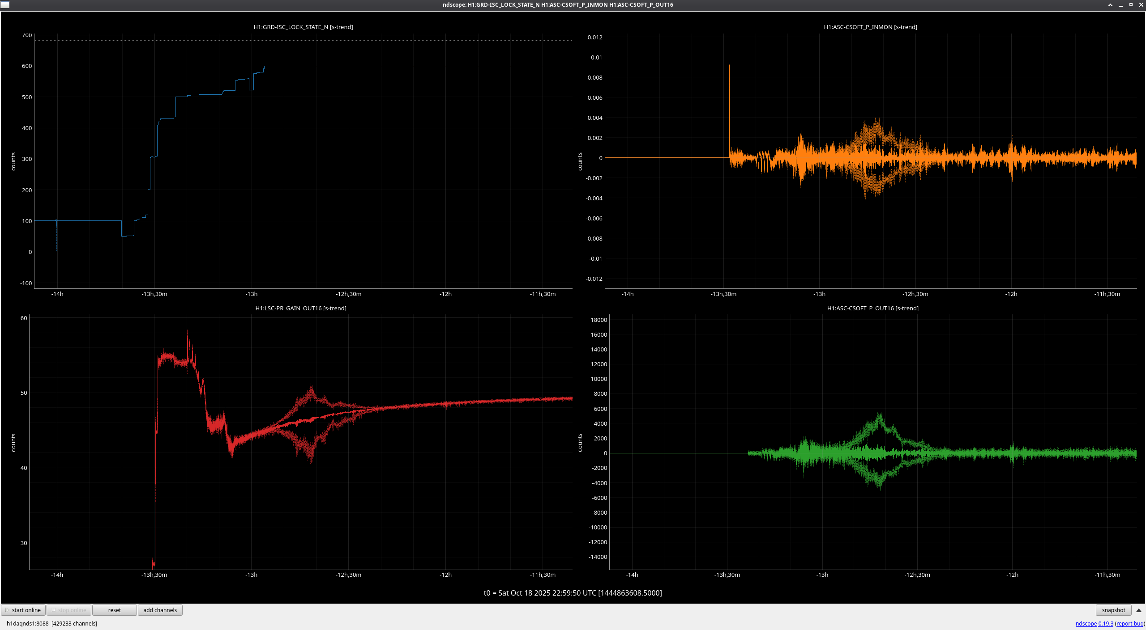Open the 0.19.3 version link
The height and width of the screenshot is (630, 1146).
click(1105, 623)
